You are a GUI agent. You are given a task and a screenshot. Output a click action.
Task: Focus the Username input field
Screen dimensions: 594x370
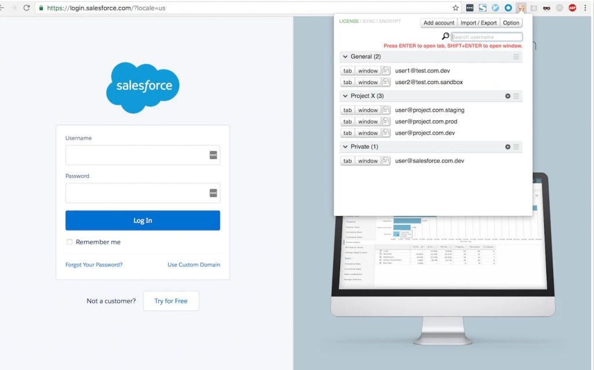[143, 155]
